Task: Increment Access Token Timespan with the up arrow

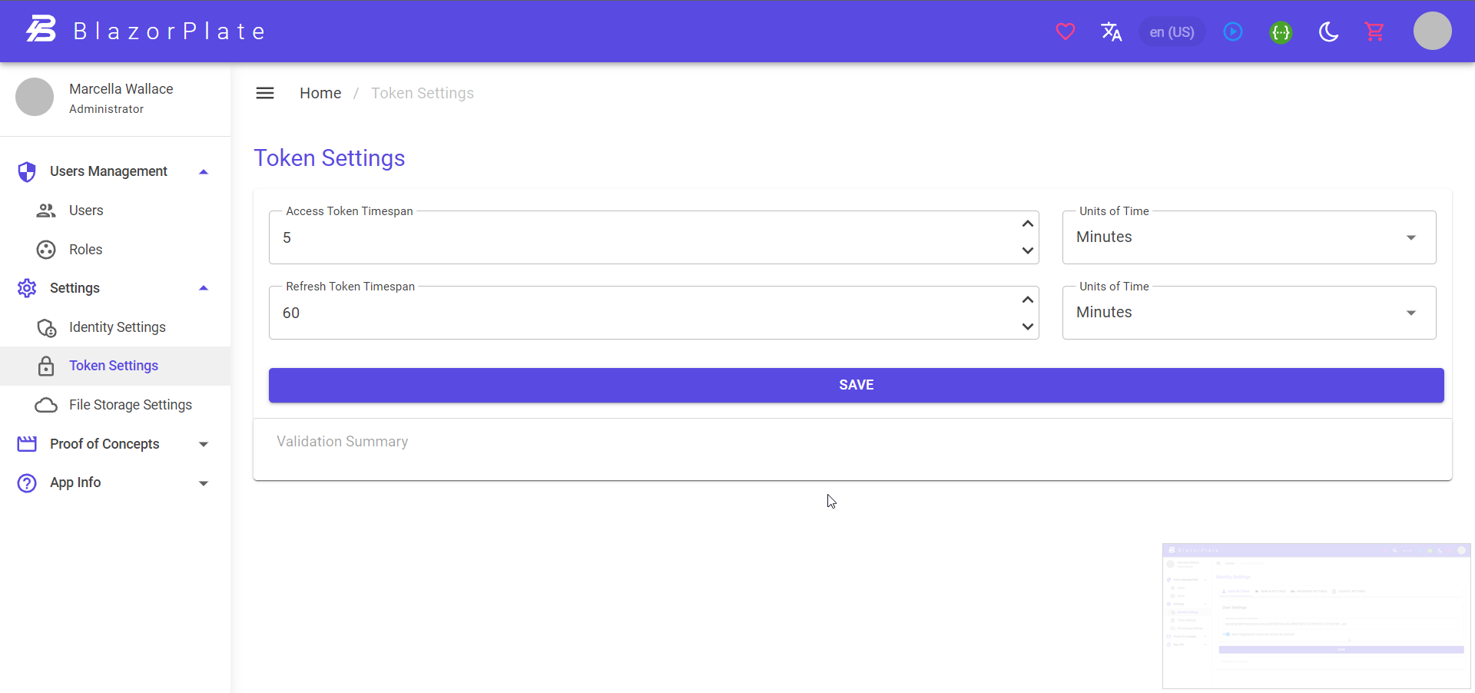Action: 1026,224
